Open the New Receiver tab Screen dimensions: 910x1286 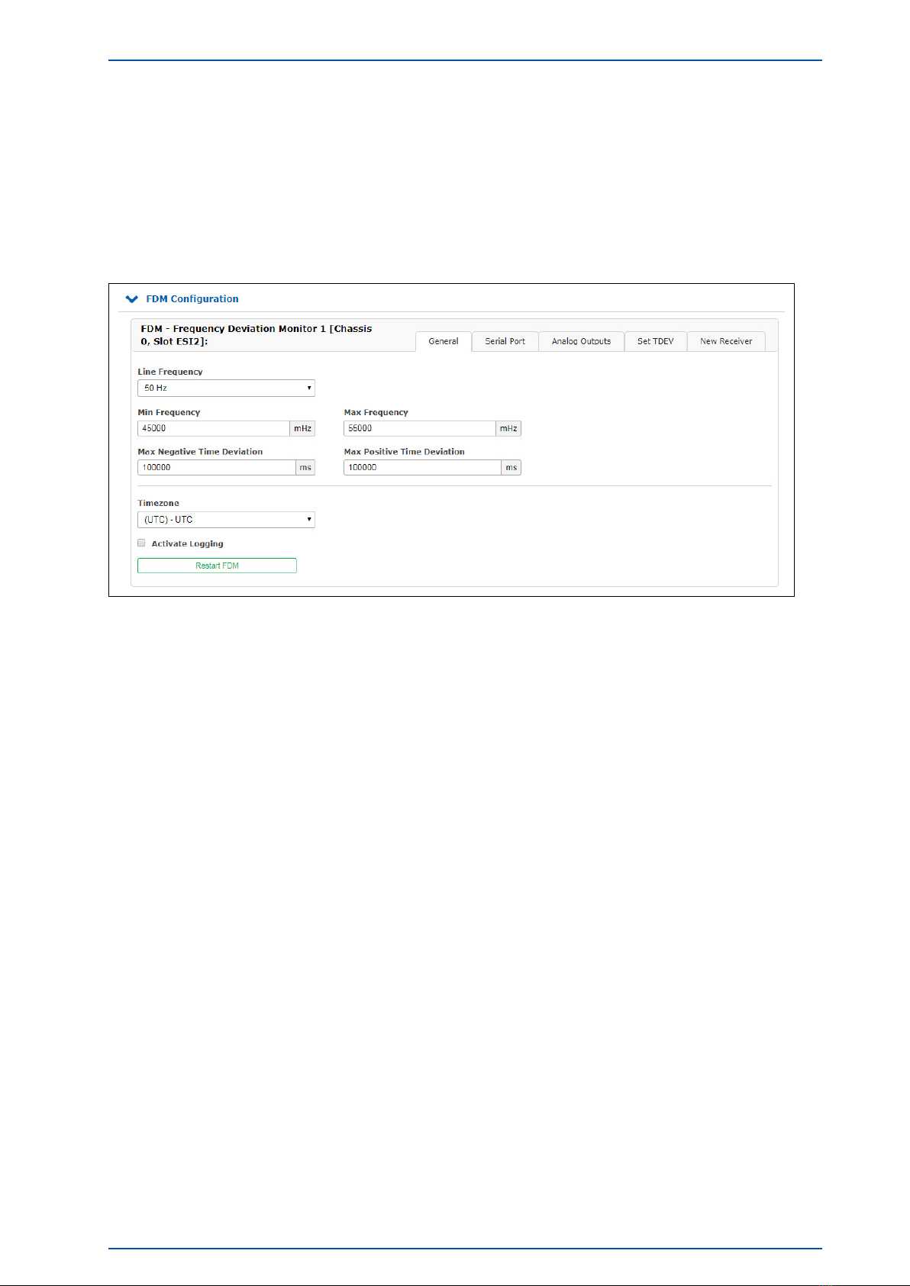tap(726, 341)
